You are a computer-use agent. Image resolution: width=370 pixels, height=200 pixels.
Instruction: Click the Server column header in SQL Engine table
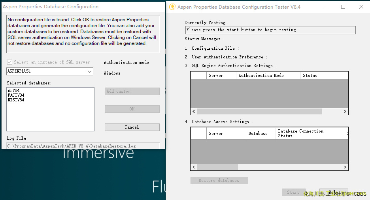pos(221,75)
